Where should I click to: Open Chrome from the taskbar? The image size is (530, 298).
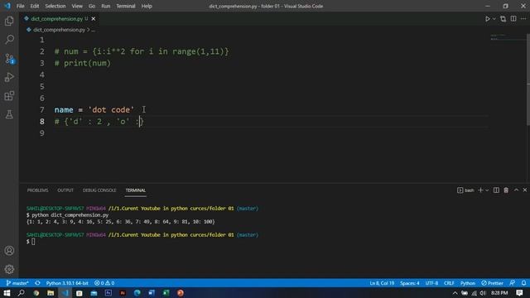pos(36,293)
